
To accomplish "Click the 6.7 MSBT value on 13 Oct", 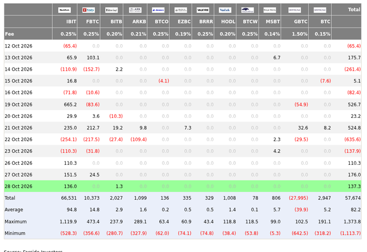I will click(x=277, y=58).
